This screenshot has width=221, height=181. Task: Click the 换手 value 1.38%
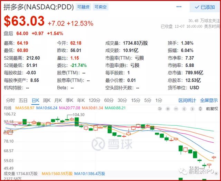[187, 43]
